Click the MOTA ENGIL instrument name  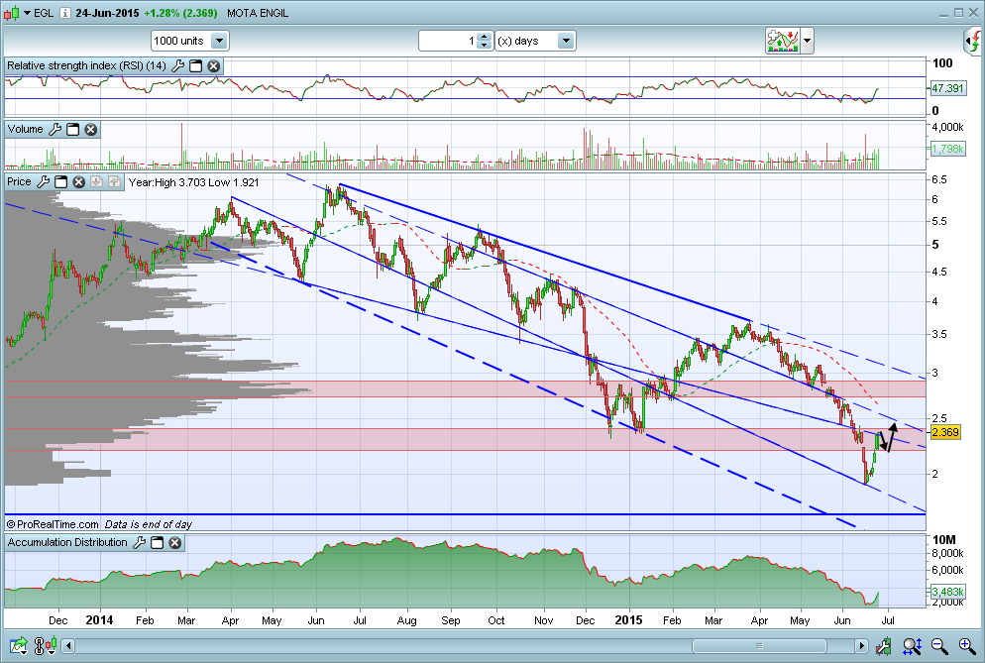[x=258, y=13]
